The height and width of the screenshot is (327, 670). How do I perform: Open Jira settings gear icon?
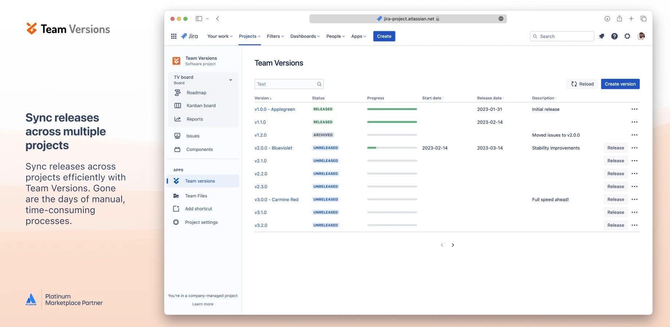[x=627, y=36]
